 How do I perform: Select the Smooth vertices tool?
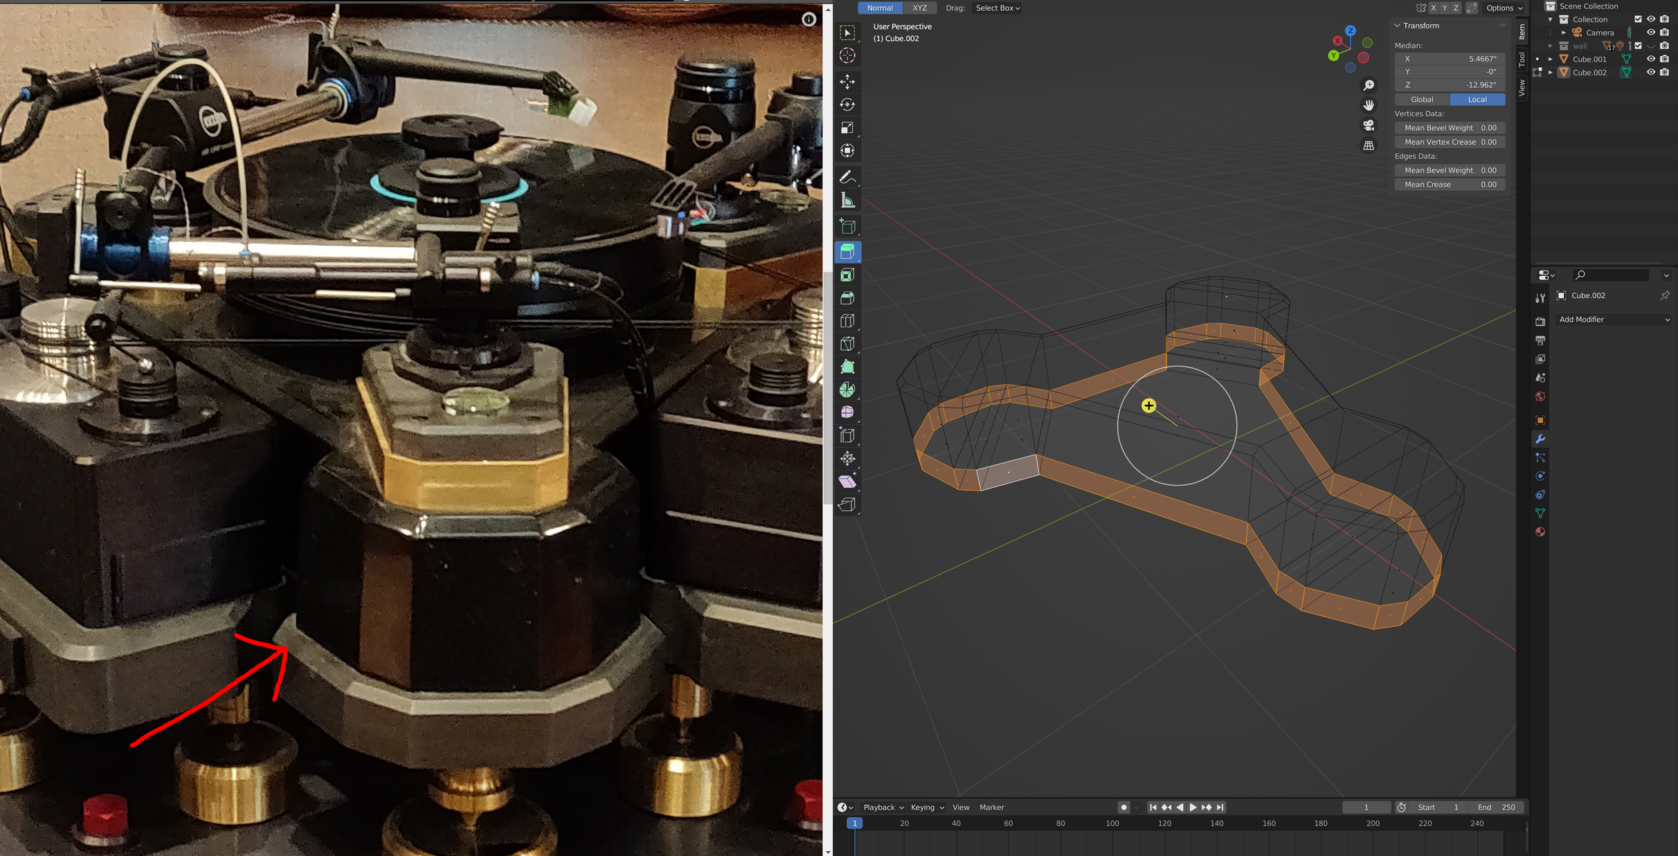pos(847,412)
